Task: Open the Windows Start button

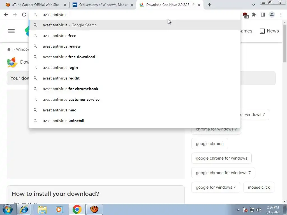Action: coord(7,209)
